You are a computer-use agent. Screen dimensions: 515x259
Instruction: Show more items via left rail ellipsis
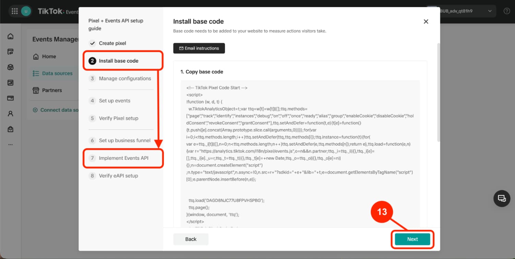click(11, 144)
